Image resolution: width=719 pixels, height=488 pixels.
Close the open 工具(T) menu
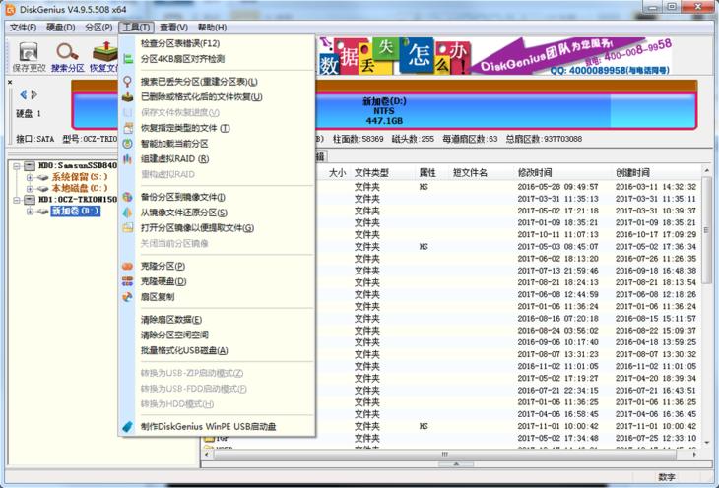click(136, 28)
